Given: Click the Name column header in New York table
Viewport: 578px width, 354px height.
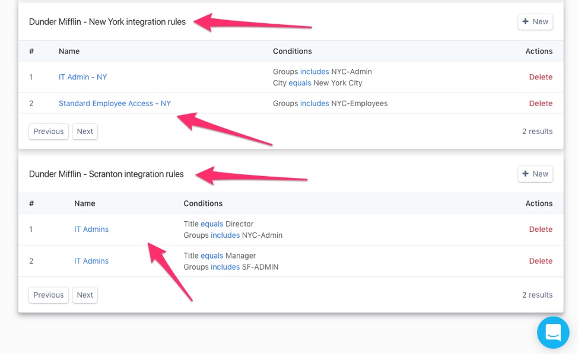Looking at the screenshot, I should (x=69, y=51).
